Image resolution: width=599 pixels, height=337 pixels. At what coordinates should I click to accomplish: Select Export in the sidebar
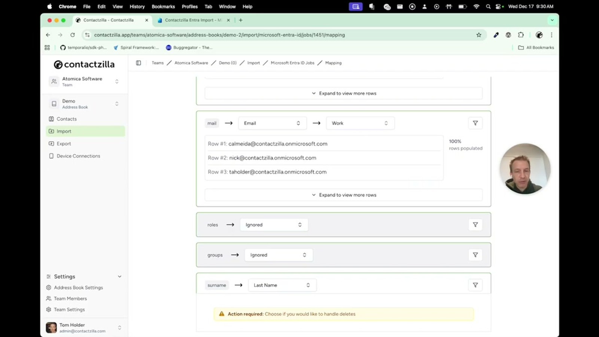point(85,144)
